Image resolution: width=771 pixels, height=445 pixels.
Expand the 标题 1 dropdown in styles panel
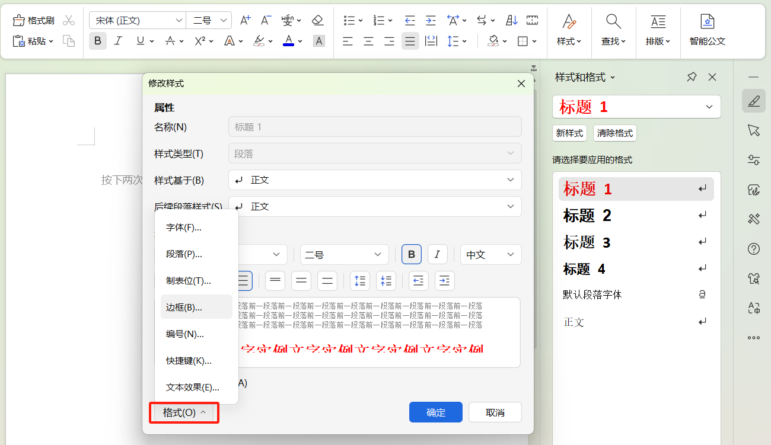709,107
